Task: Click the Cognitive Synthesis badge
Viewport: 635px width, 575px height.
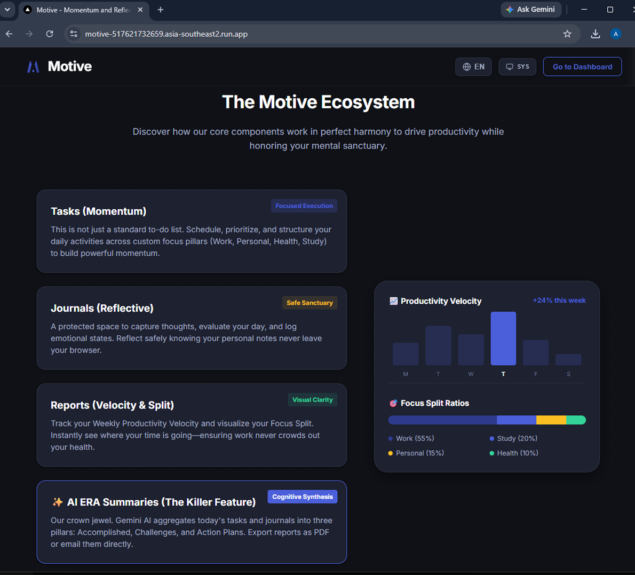Action: pos(302,497)
